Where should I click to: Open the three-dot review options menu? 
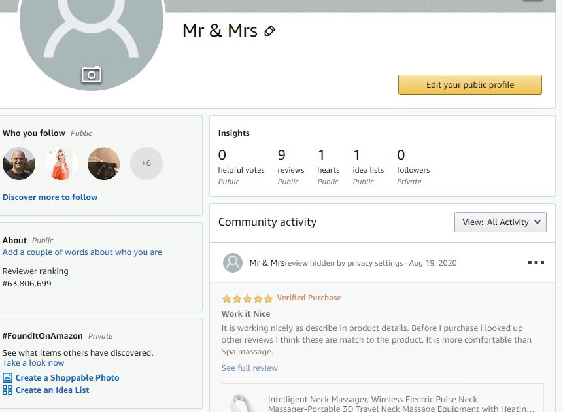(536, 262)
